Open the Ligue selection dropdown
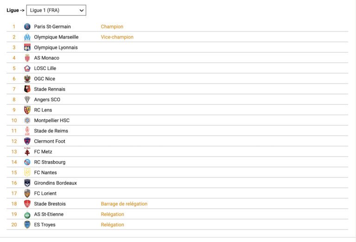 (x=56, y=10)
